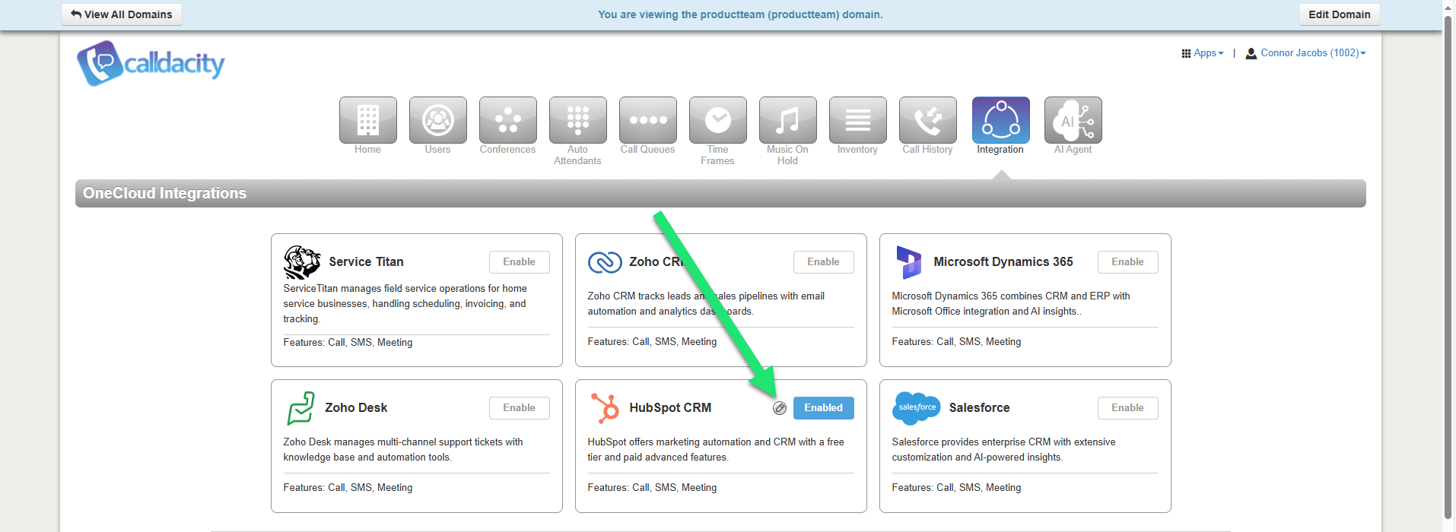Click the calldacity logo

(151, 63)
